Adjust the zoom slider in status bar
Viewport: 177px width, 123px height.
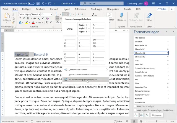(x=156, y=121)
